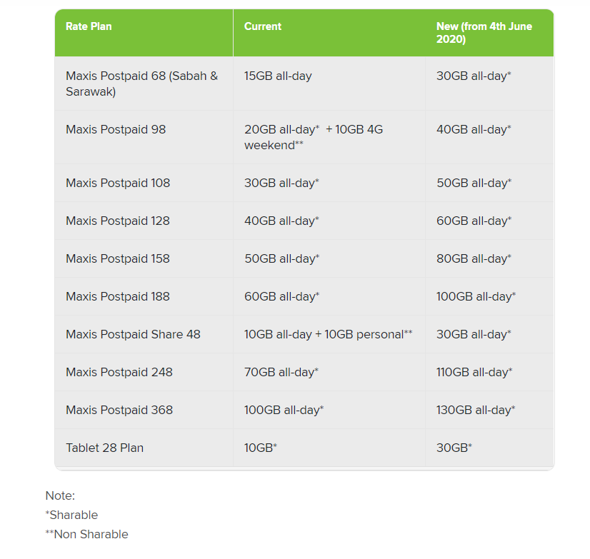Viewport: 590px width, 559px height.
Task: Select the new 130GB all-day quota cell
Action: coord(476,410)
